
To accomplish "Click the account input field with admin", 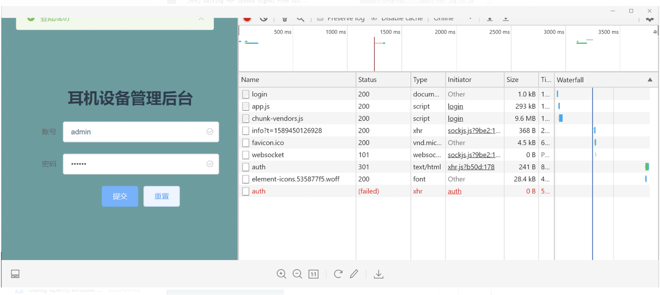I will (x=141, y=132).
